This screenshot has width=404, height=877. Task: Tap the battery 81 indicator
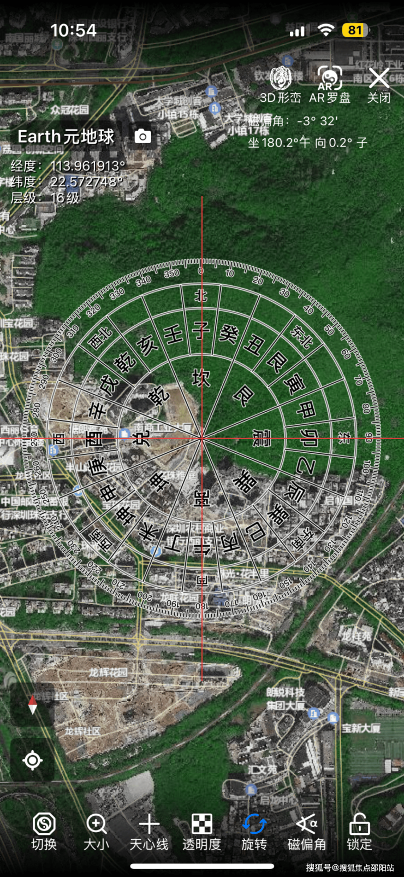pos(355,30)
